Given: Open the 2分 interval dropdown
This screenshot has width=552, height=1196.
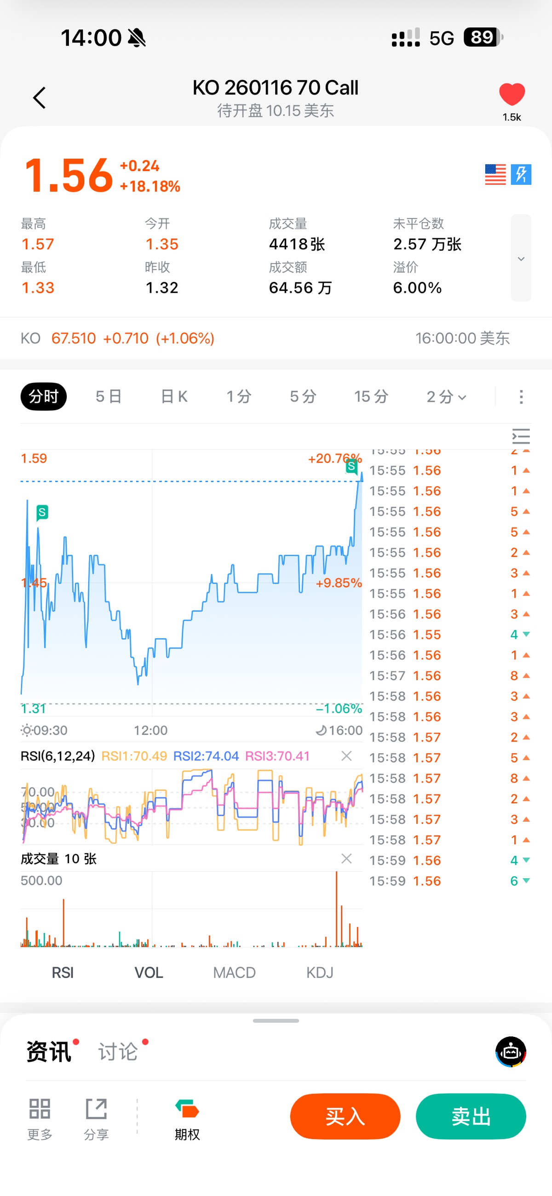Looking at the screenshot, I should click(x=446, y=397).
